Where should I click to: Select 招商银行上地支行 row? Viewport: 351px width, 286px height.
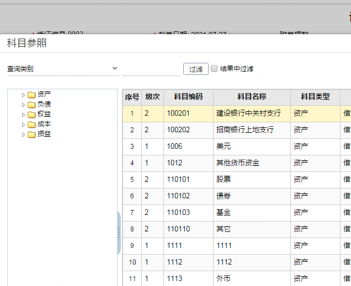tap(245, 130)
